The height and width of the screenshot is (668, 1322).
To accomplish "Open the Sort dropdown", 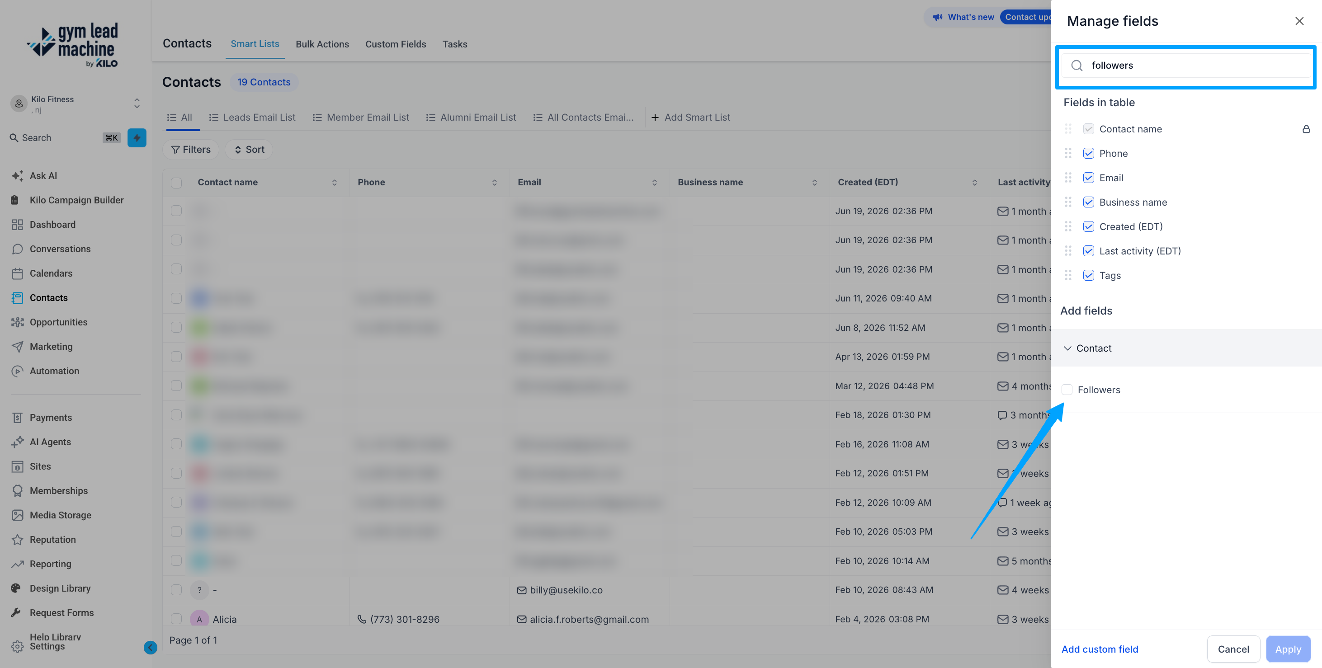I will pos(249,149).
